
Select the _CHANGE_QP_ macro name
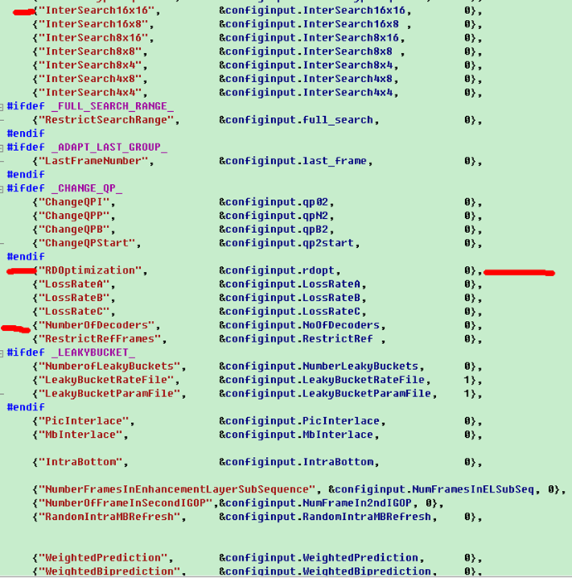pos(86,188)
